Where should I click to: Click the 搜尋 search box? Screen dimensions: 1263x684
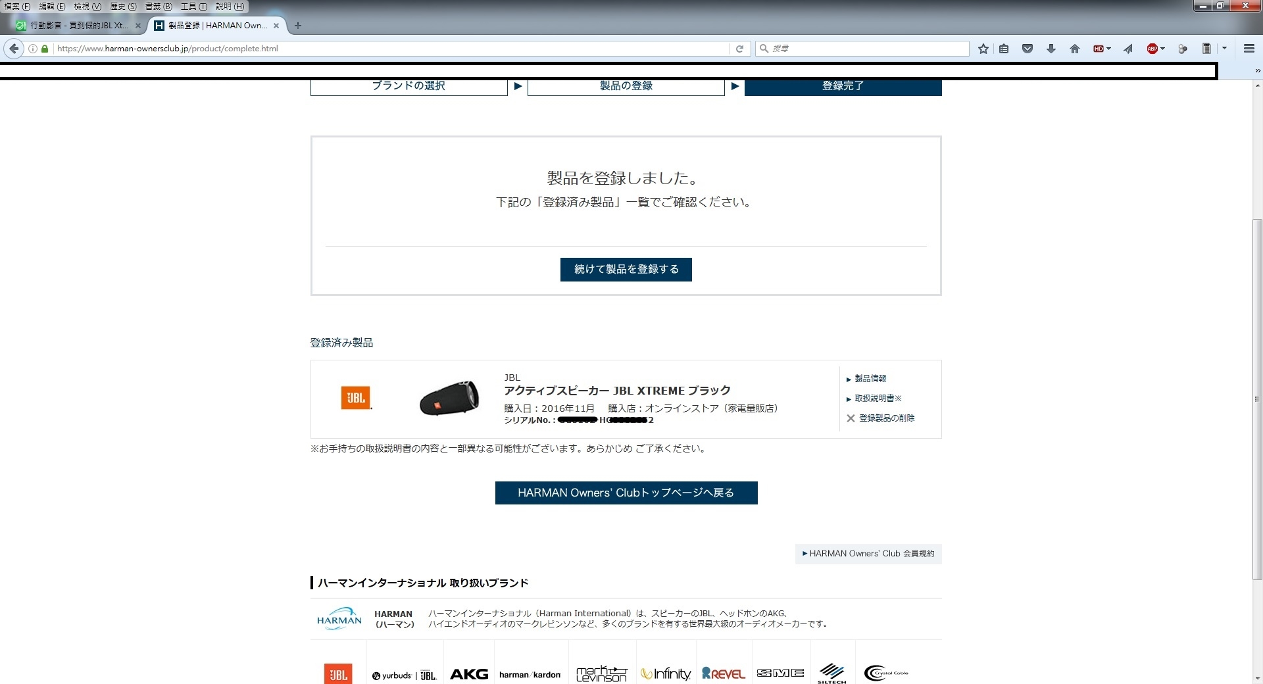coord(862,49)
